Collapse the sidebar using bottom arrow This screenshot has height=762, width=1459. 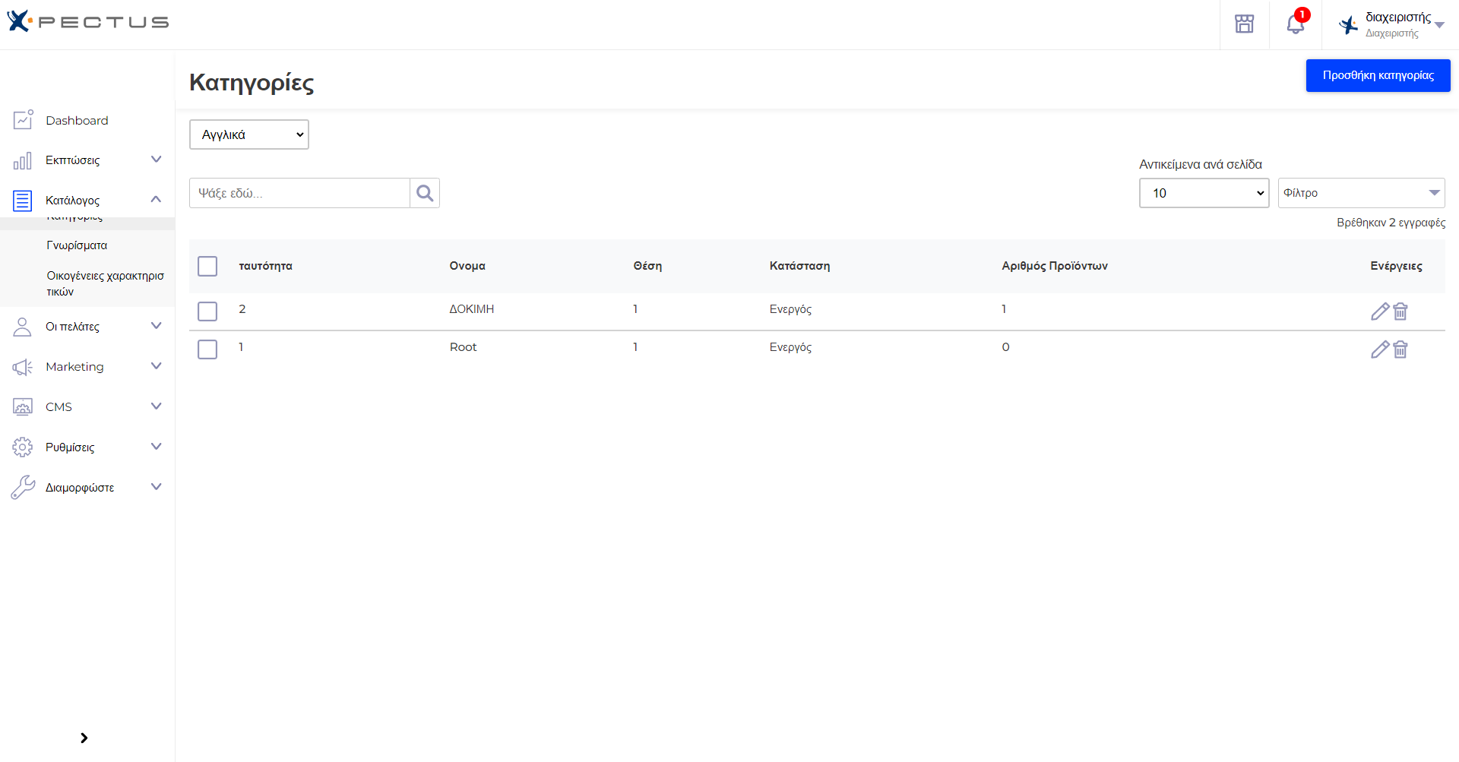pos(84,738)
